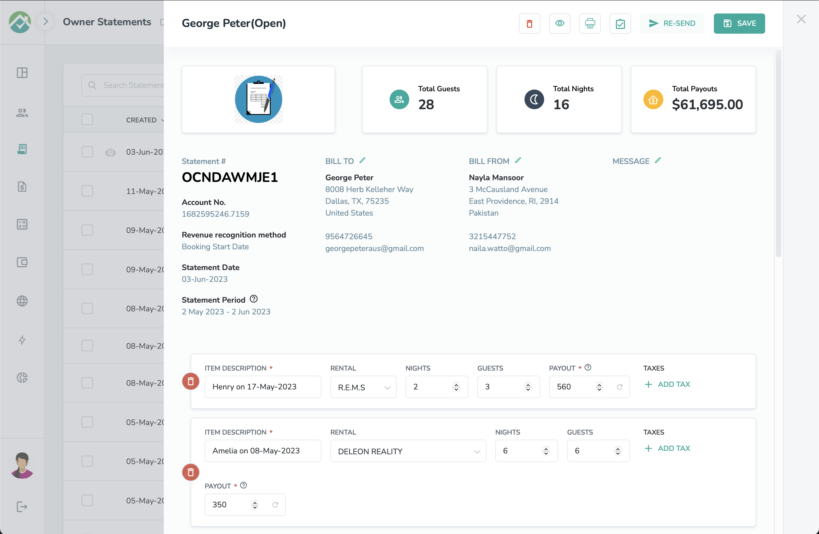Delete the Amelia line item
The height and width of the screenshot is (534, 819).
[x=191, y=472]
